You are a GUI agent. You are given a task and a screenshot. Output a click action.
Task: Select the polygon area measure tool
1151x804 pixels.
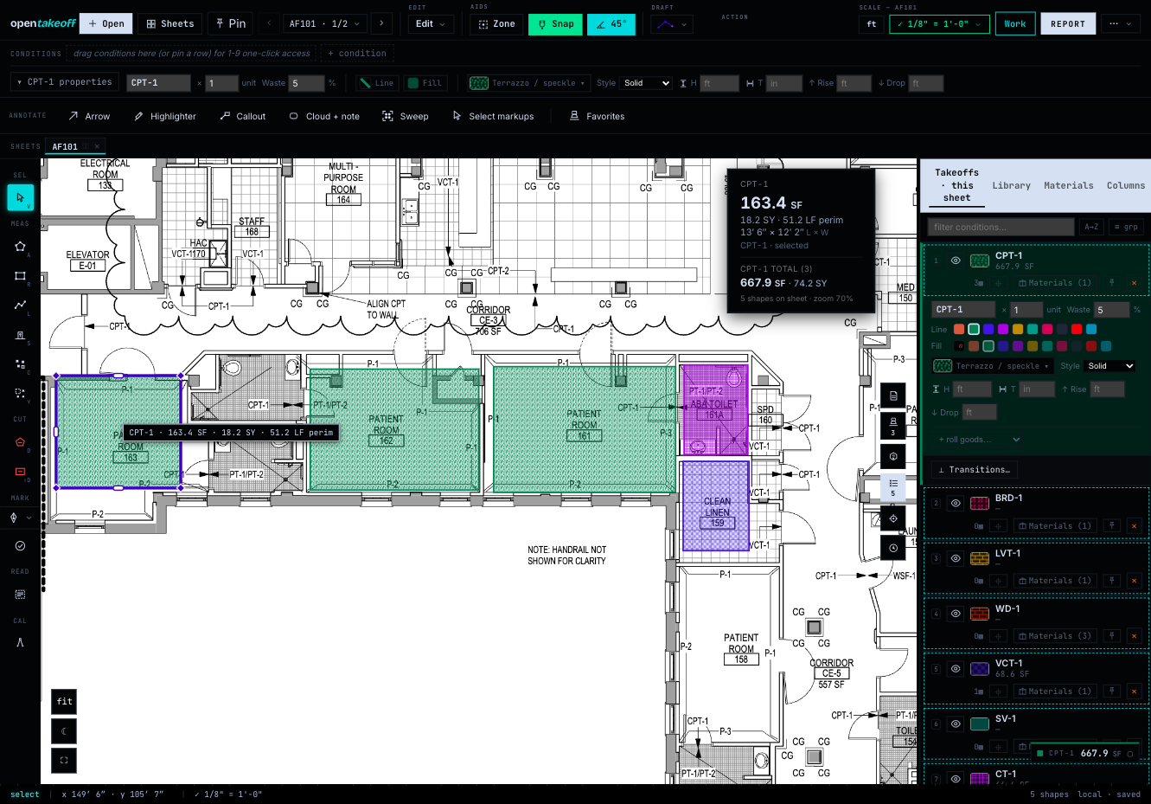(20, 247)
